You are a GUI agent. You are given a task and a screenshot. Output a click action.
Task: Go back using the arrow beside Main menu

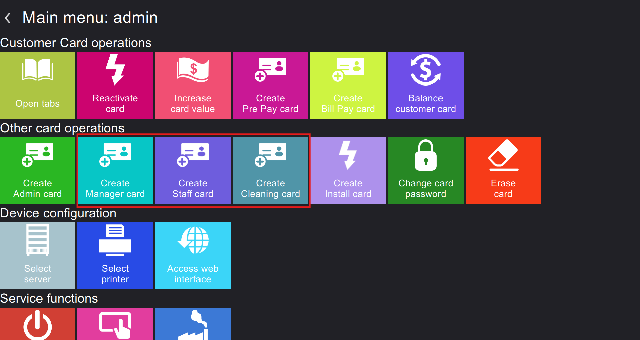(8, 18)
